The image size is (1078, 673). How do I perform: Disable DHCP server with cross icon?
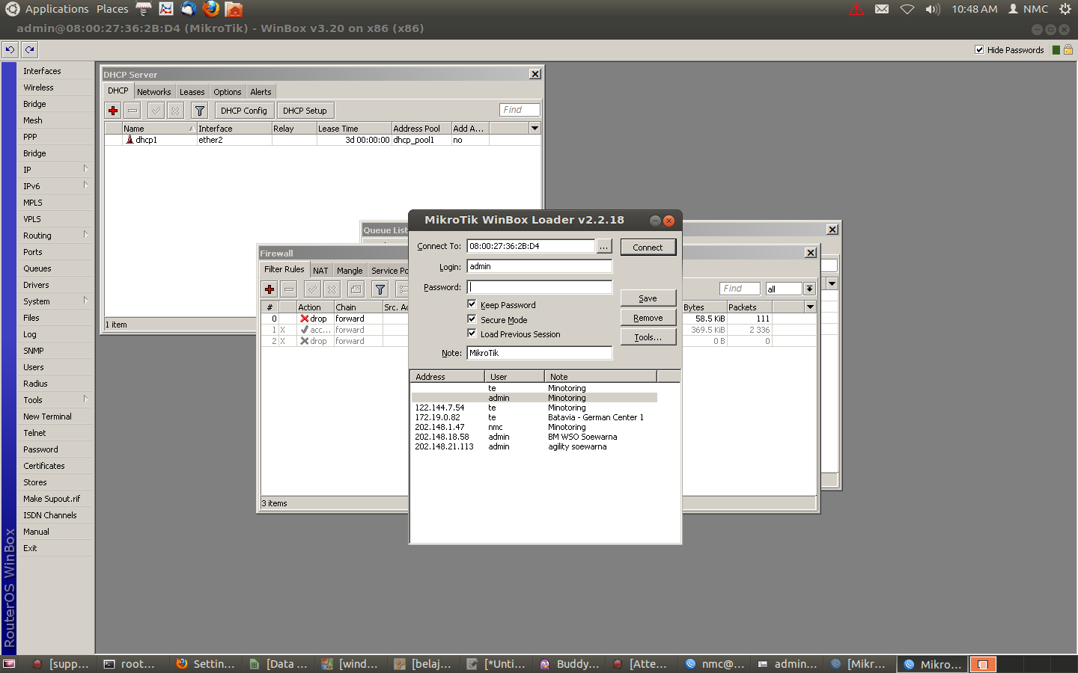point(175,111)
